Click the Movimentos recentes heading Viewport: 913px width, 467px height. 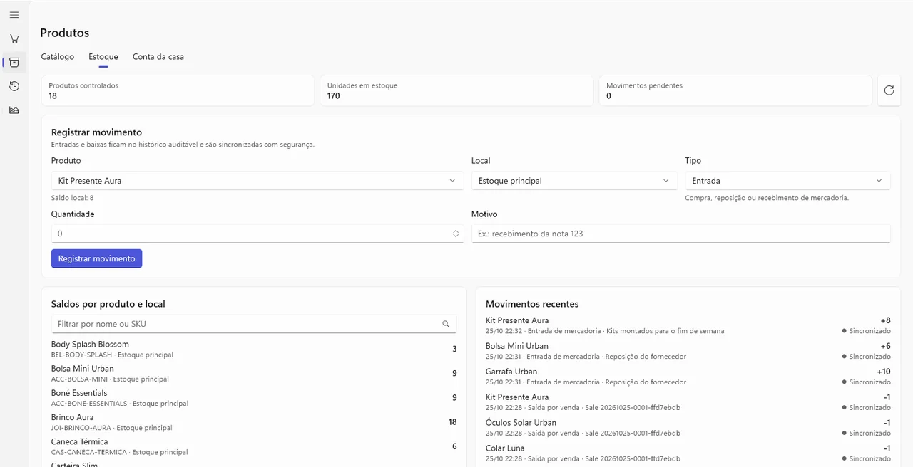pos(532,304)
